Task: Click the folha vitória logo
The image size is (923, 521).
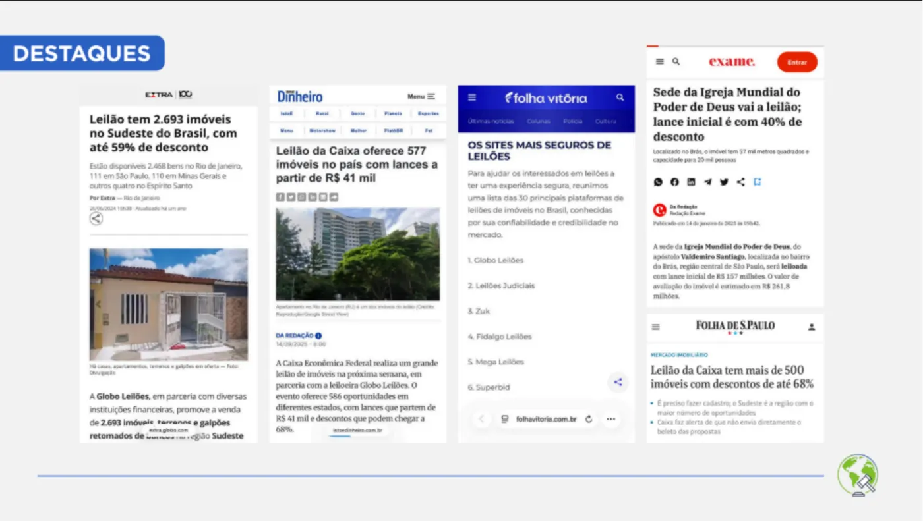Action: coord(546,98)
